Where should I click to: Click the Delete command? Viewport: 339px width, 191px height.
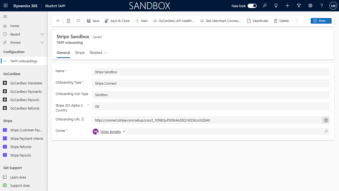(281, 21)
